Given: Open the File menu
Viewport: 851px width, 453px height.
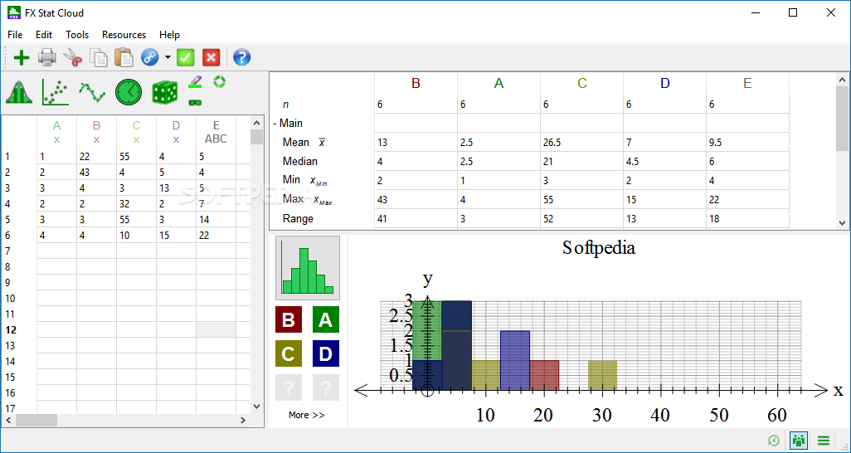Looking at the screenshot, I should click(x=15, y=35).
